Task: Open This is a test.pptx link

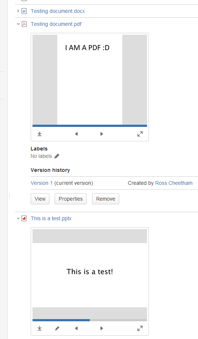Action: [51, 218]
